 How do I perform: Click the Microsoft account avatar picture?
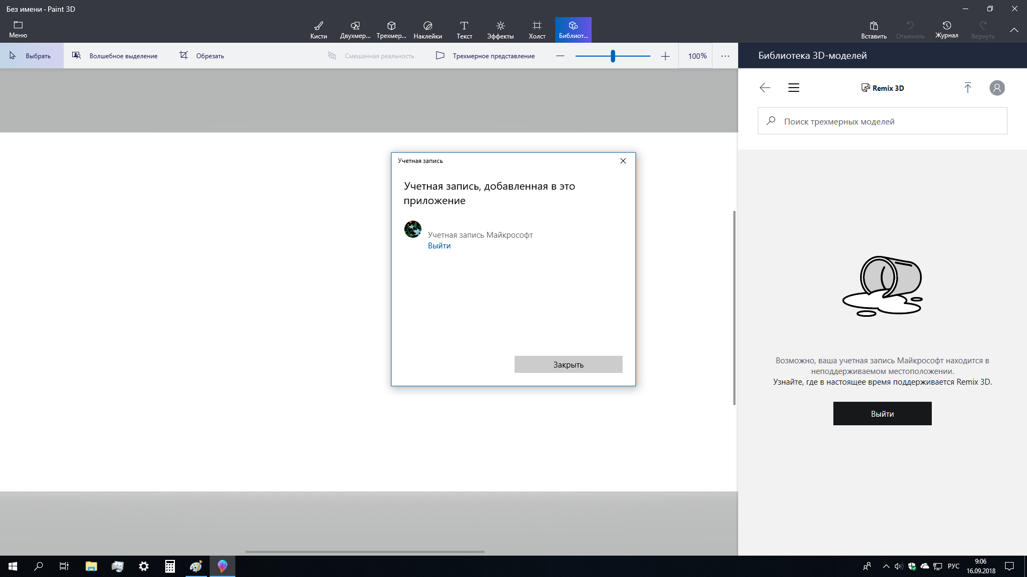(413, 229)
